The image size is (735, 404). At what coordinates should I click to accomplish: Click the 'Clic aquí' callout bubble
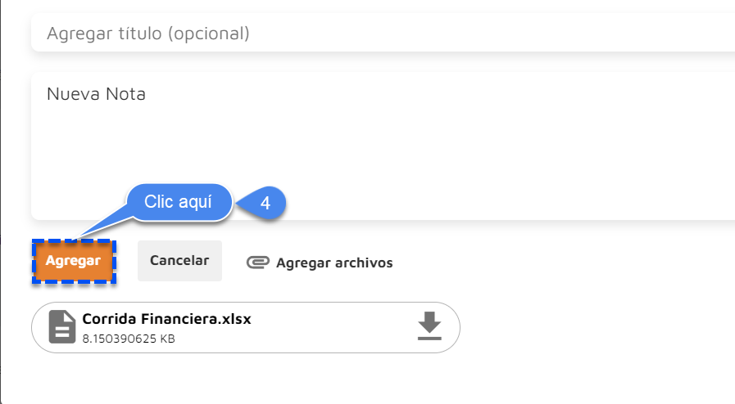point(179,202)
